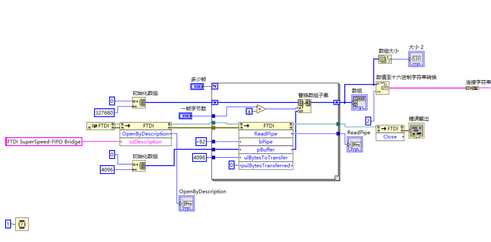Viewport: 491px width, 242px height.
Task: Select Number To Hexadecimal String node
Action: 382,88
